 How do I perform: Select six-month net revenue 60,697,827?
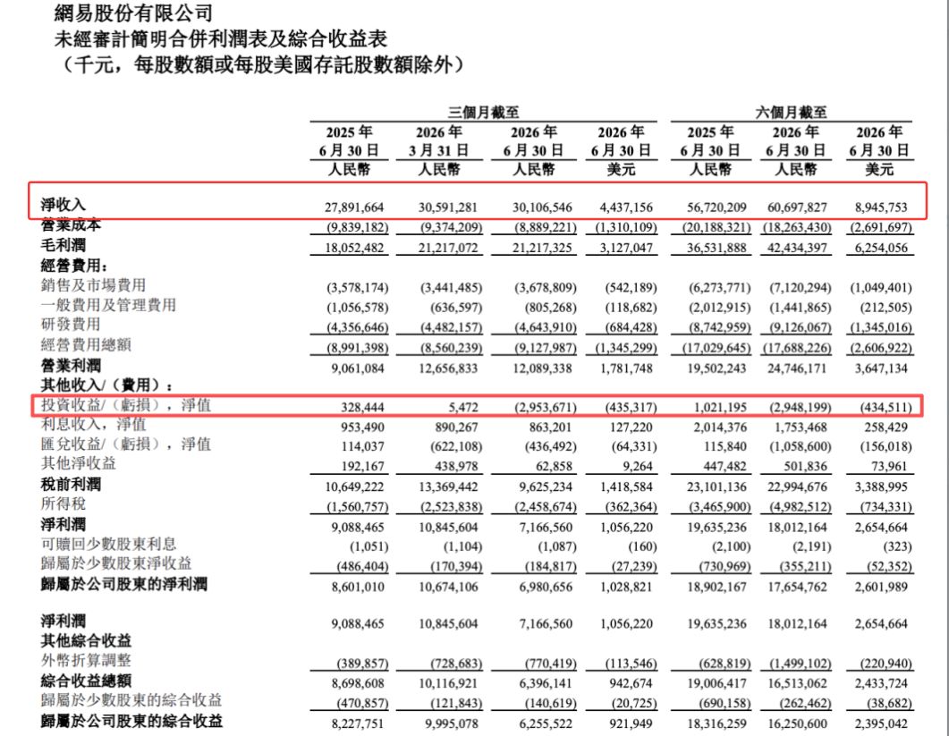[797, 207]
